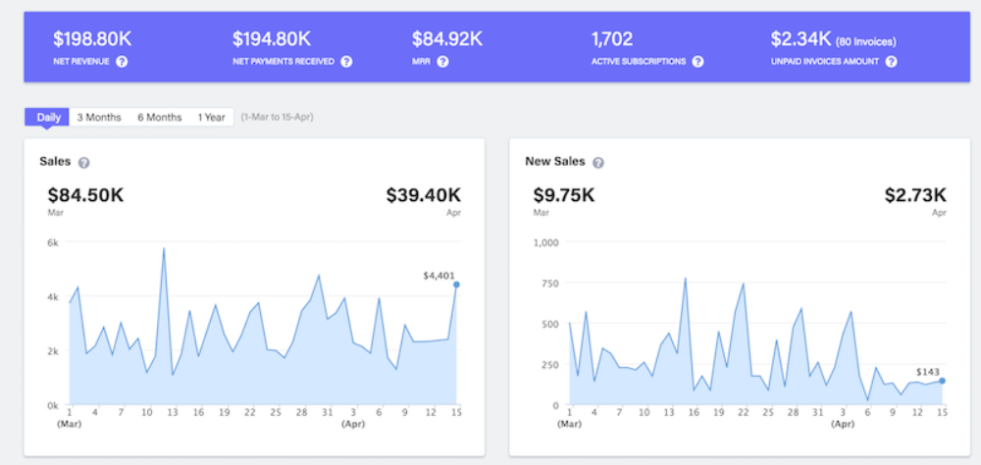Viewport: 981px width, 465px height.
Task: Click the MRR question mark icon
Action: pyautogui.click(x=442, y=62)
